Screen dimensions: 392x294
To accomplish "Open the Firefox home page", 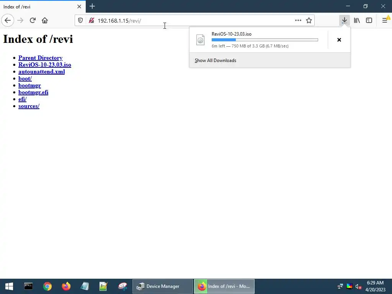I will 45,21.
